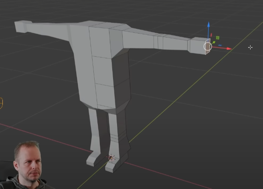Grab the blue Z-axis move arrow
The height and width of the screenshot is (189, 263).
pyautogui.click(x=208, y=25)
